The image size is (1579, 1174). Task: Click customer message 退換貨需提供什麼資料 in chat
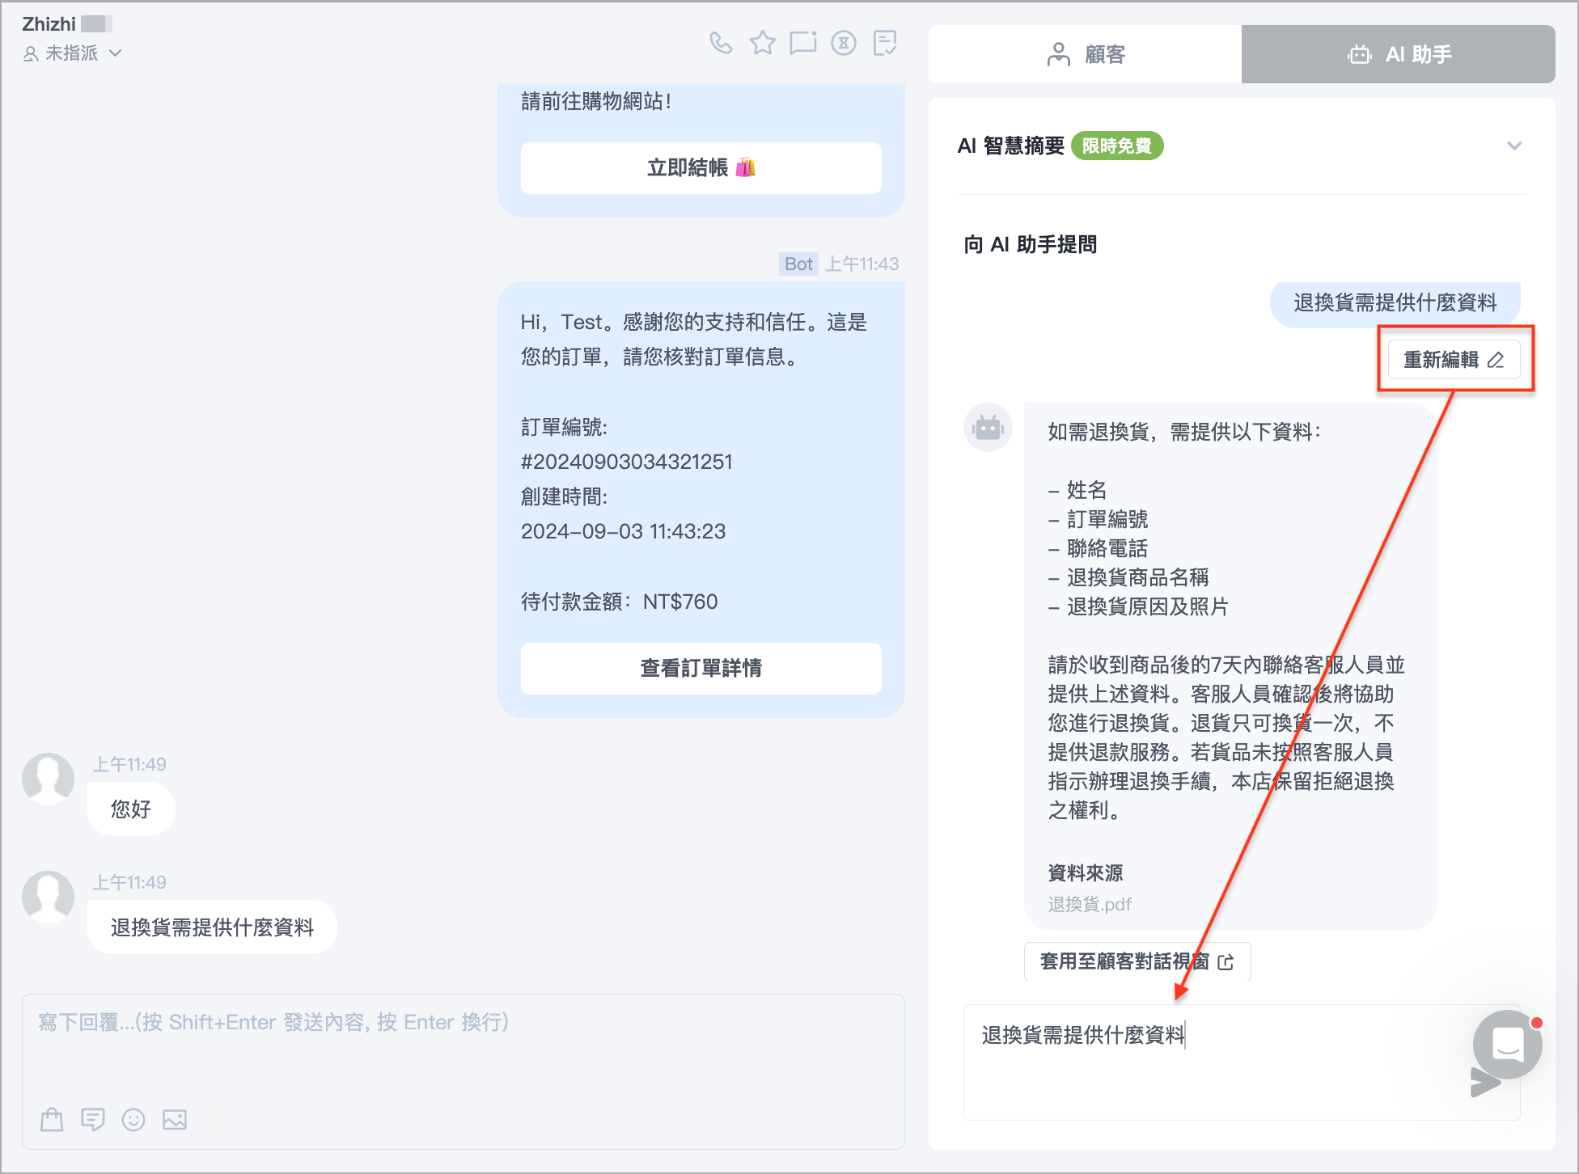212,927
